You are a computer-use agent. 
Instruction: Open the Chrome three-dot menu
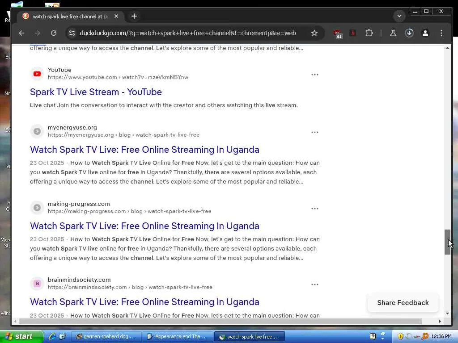click(441, 33)
